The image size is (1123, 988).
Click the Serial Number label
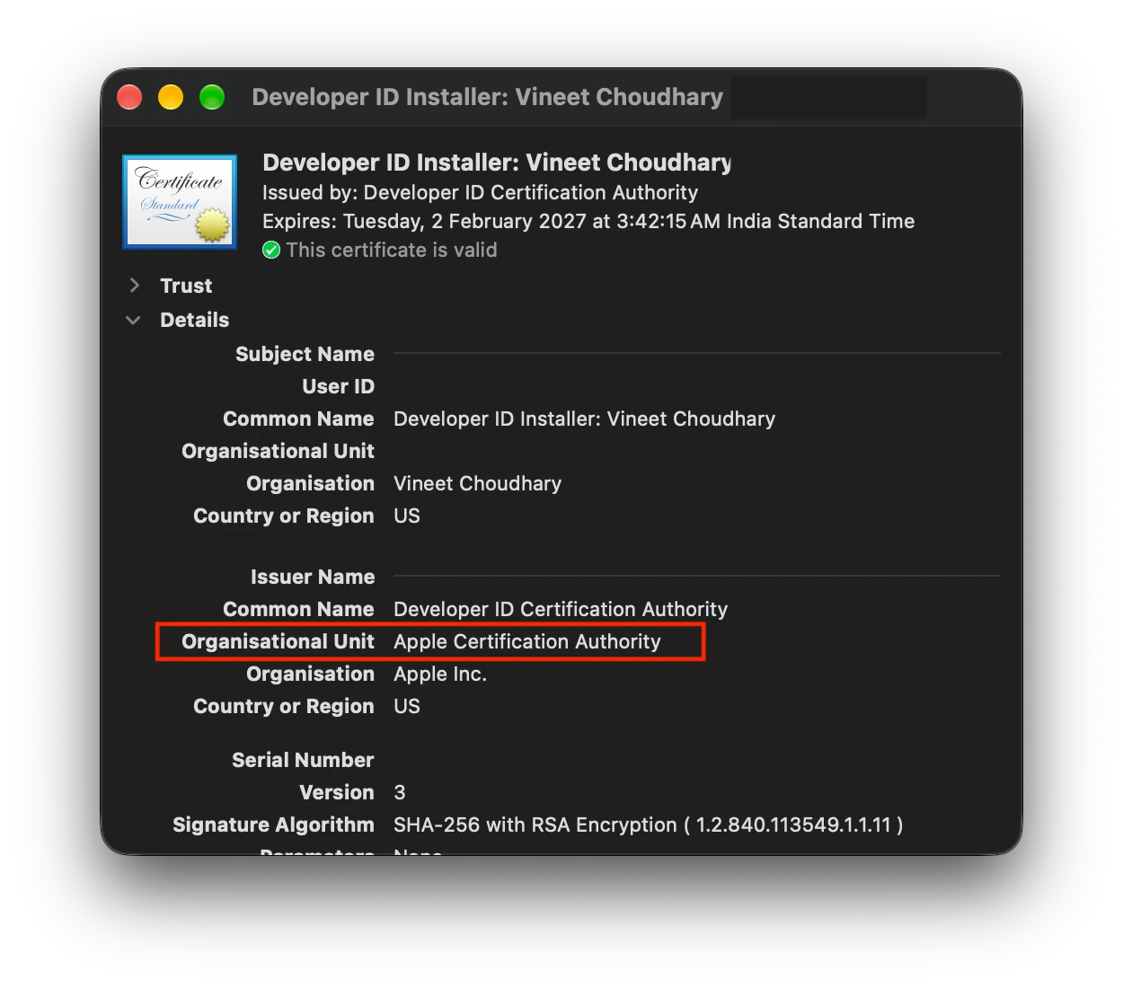pyautogui.click(x=303, y=760)
